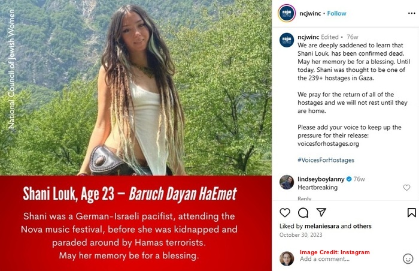Open the three-dot more options menu
The width and height of the screenshot is (419, 271).
tap(412, 13)
